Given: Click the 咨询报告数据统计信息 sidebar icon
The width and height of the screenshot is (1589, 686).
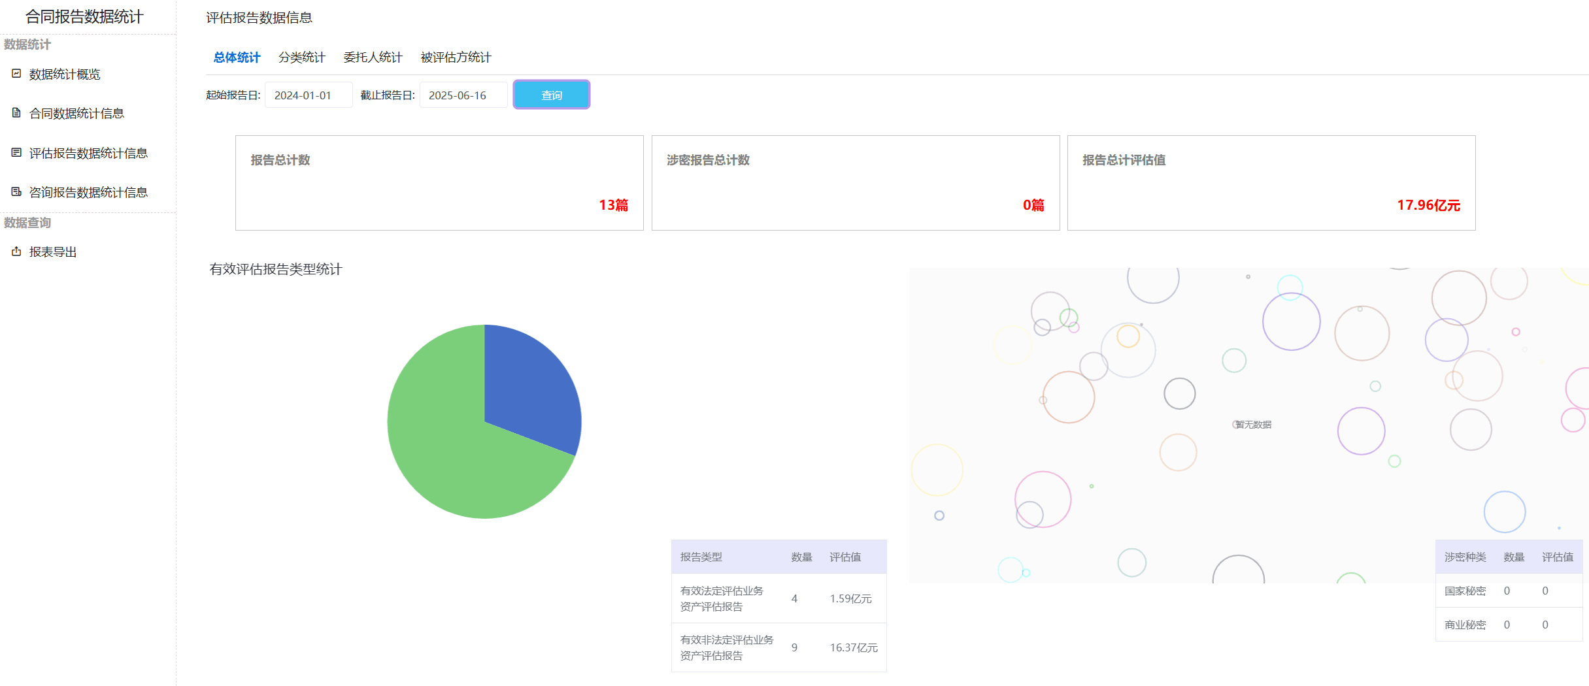Looking at the screenshot, I should pos(16,192).
